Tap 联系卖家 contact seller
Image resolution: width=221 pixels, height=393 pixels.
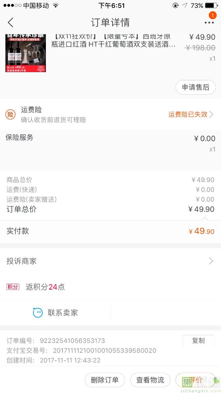tap(63, 313)
